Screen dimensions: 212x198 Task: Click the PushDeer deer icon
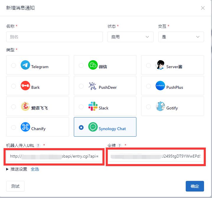tap(92, 86)
